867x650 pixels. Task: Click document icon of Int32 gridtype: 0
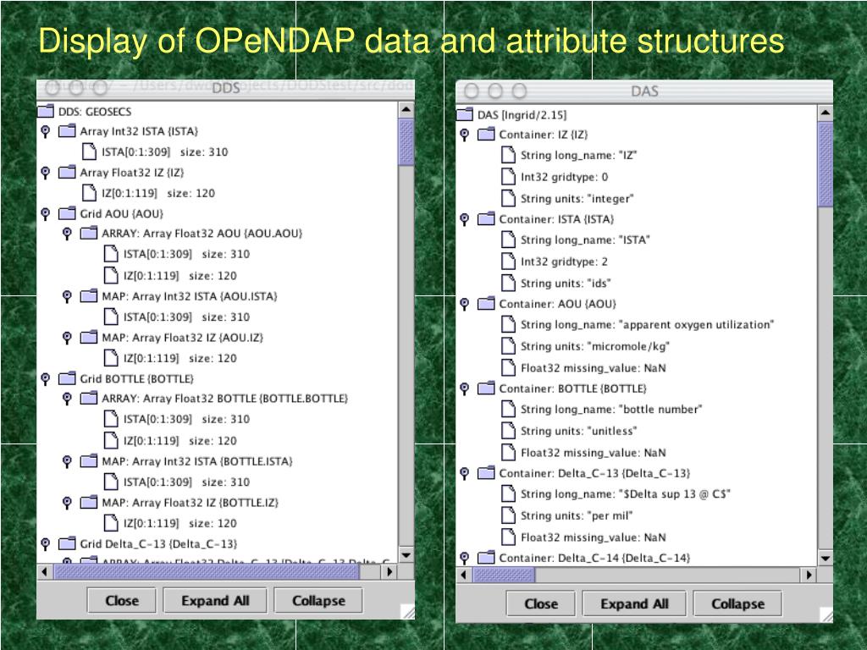508,177
